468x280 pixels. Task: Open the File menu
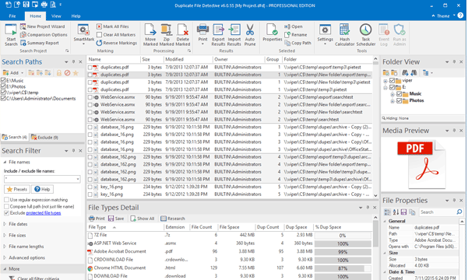(12, 16)
